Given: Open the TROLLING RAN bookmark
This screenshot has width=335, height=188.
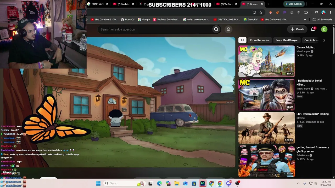Looking at the screenshot, I should pos(226,20).
